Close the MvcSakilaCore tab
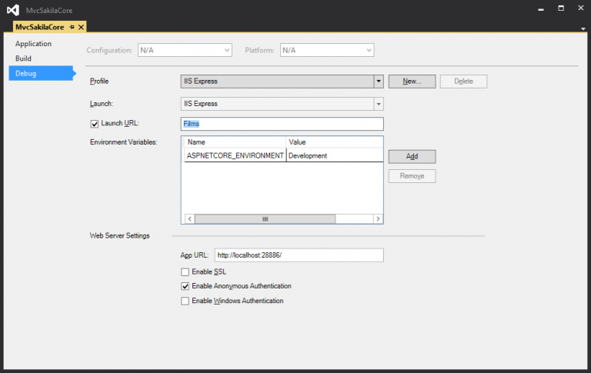Image resolution: width=591 pixels, height=373 pixels. tap(81, 27)
